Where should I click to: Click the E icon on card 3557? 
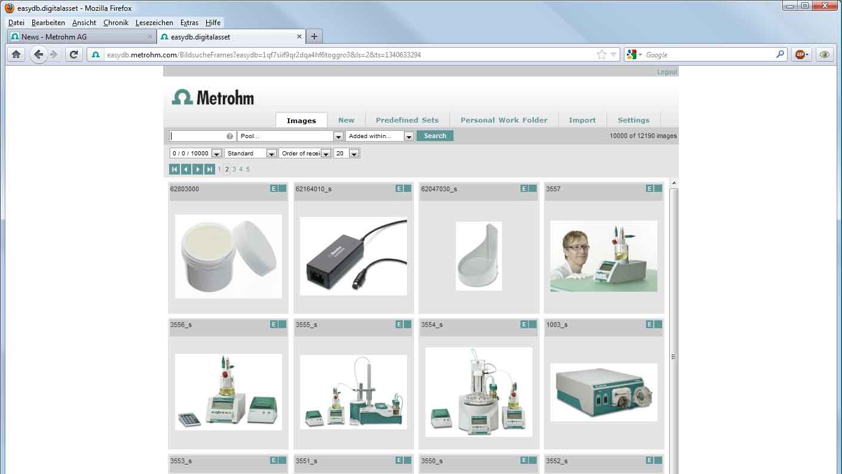tap(650, 188)
